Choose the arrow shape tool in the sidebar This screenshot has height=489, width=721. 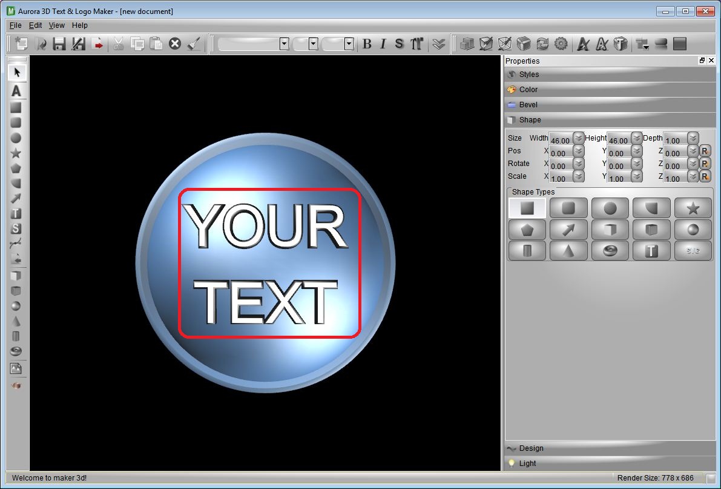click(x=16, y=198)
